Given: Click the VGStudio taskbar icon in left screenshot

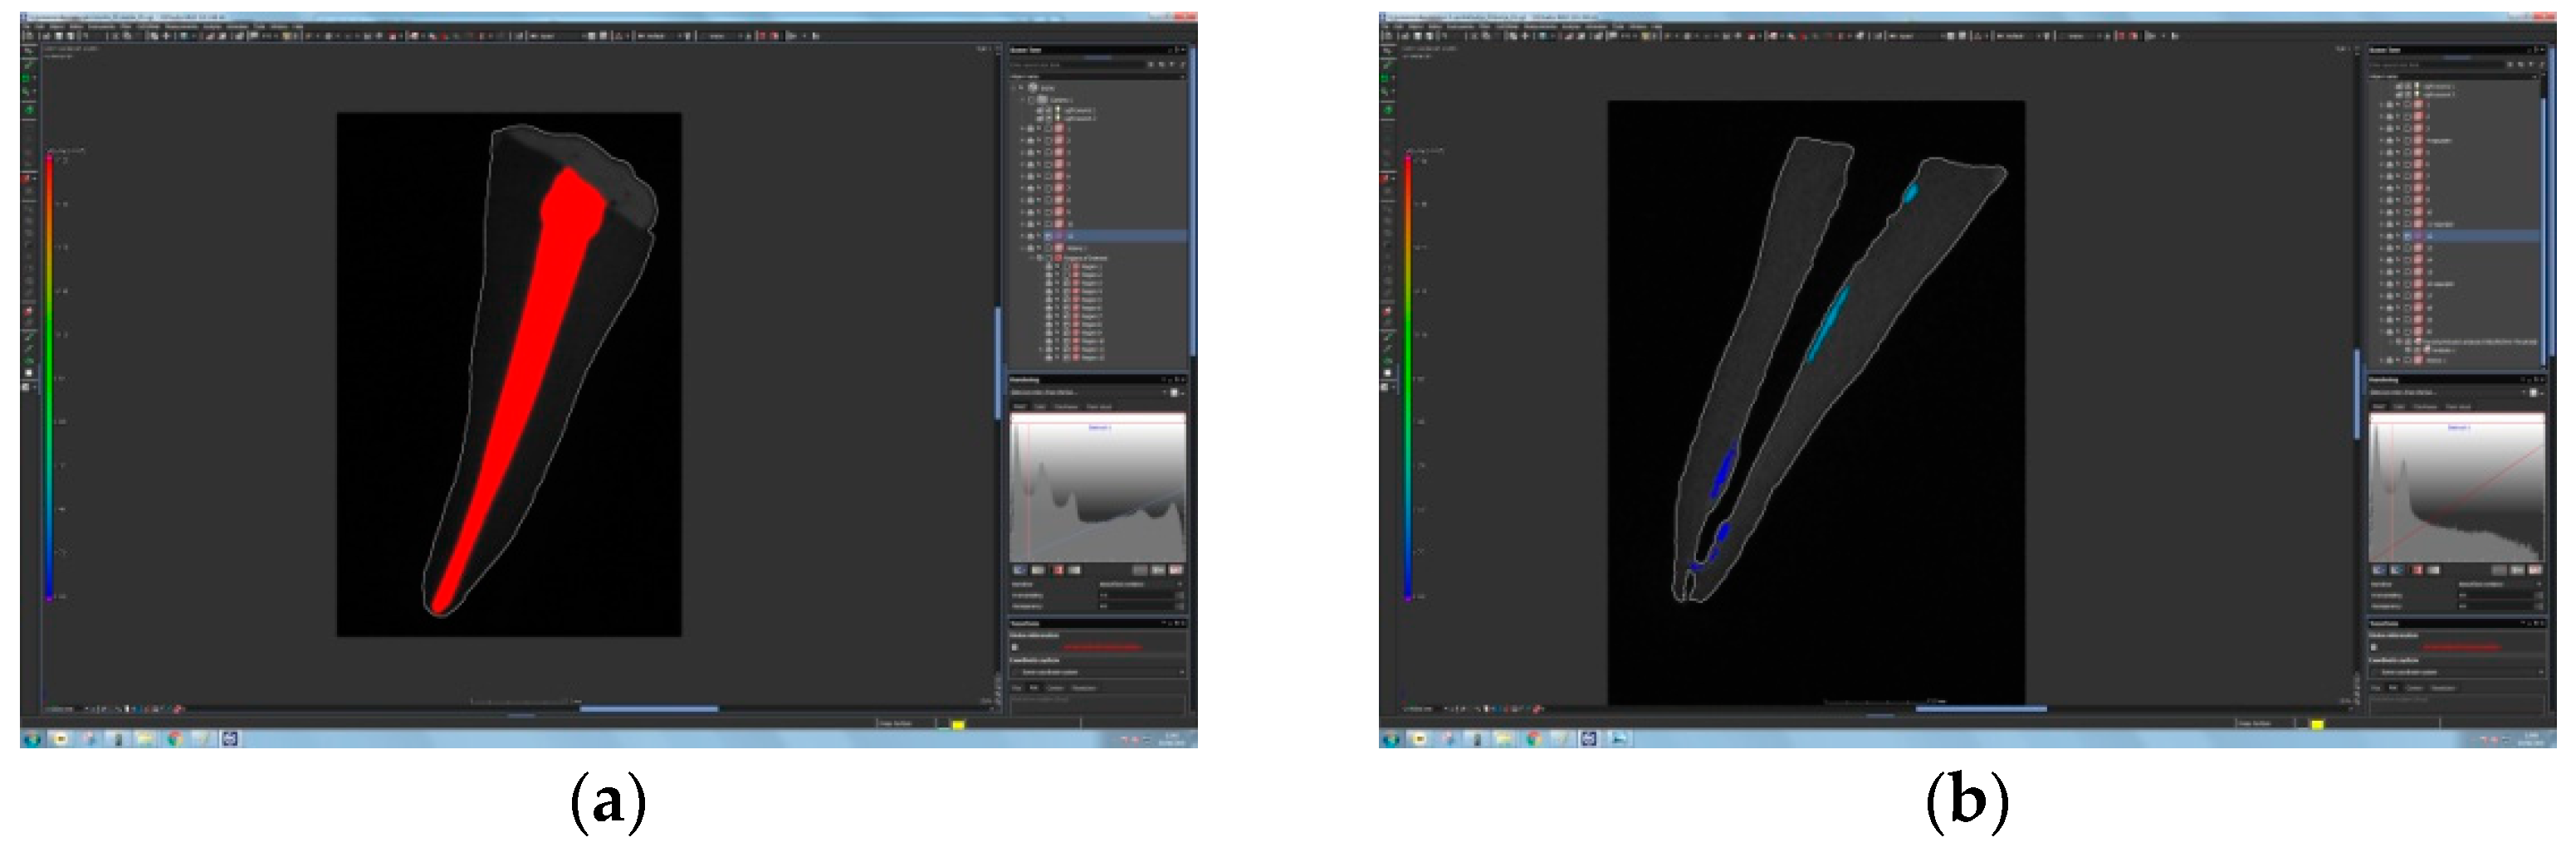Looking at the screenshot, I should [230, 739].
